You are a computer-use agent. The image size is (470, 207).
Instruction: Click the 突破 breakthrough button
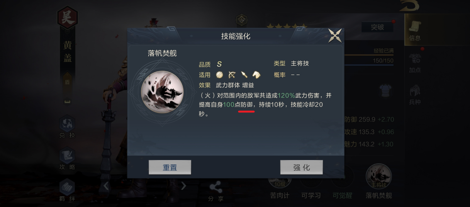coord(377,27)
